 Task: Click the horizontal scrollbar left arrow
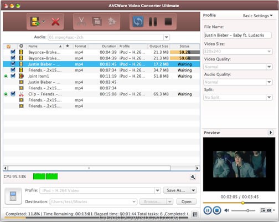tap(6, 168)
